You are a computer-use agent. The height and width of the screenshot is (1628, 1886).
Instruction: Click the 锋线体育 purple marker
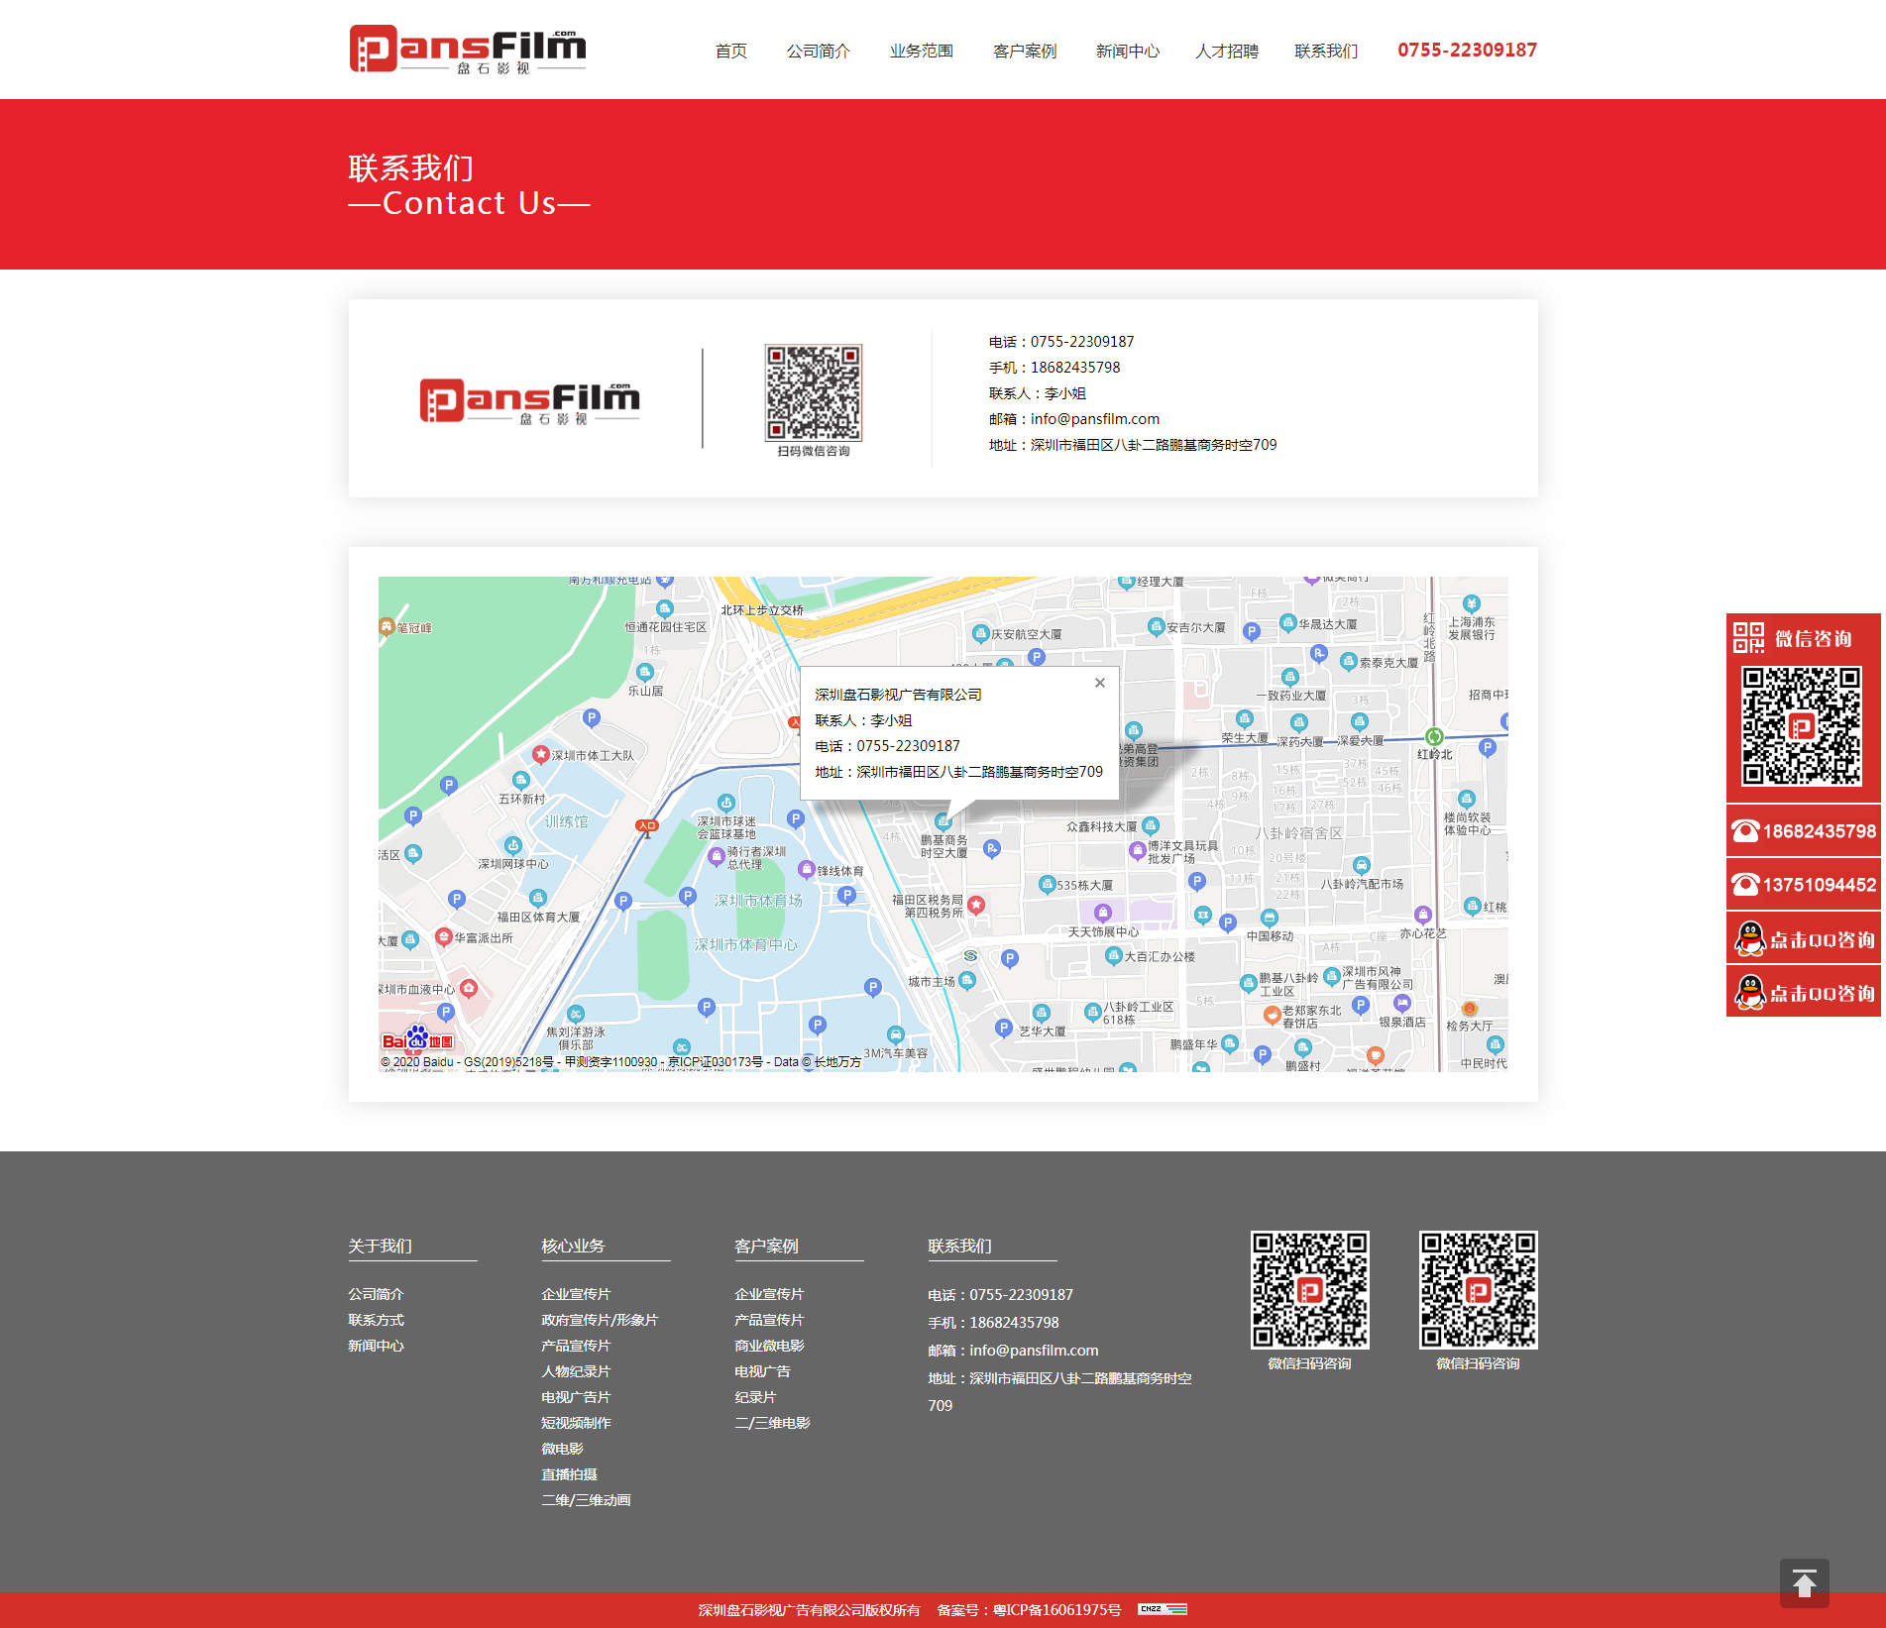[807, 869]
